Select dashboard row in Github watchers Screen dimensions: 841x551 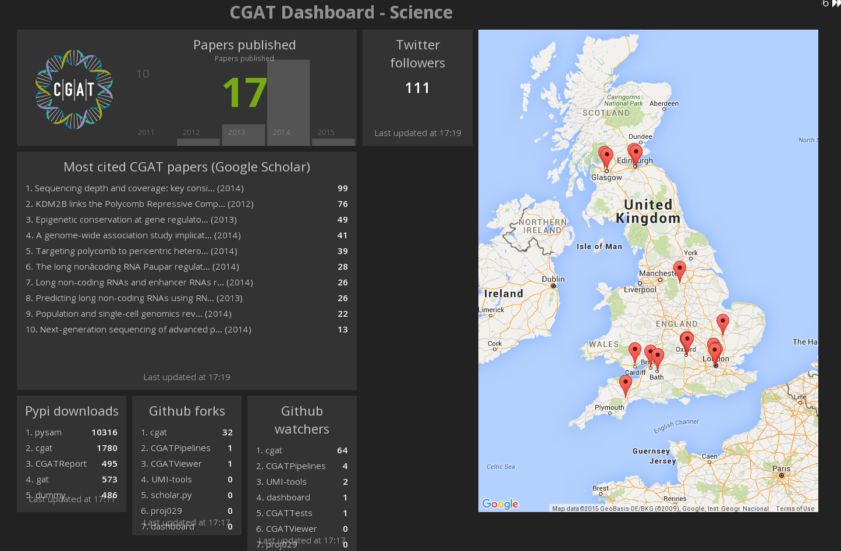tap(302, 498)
